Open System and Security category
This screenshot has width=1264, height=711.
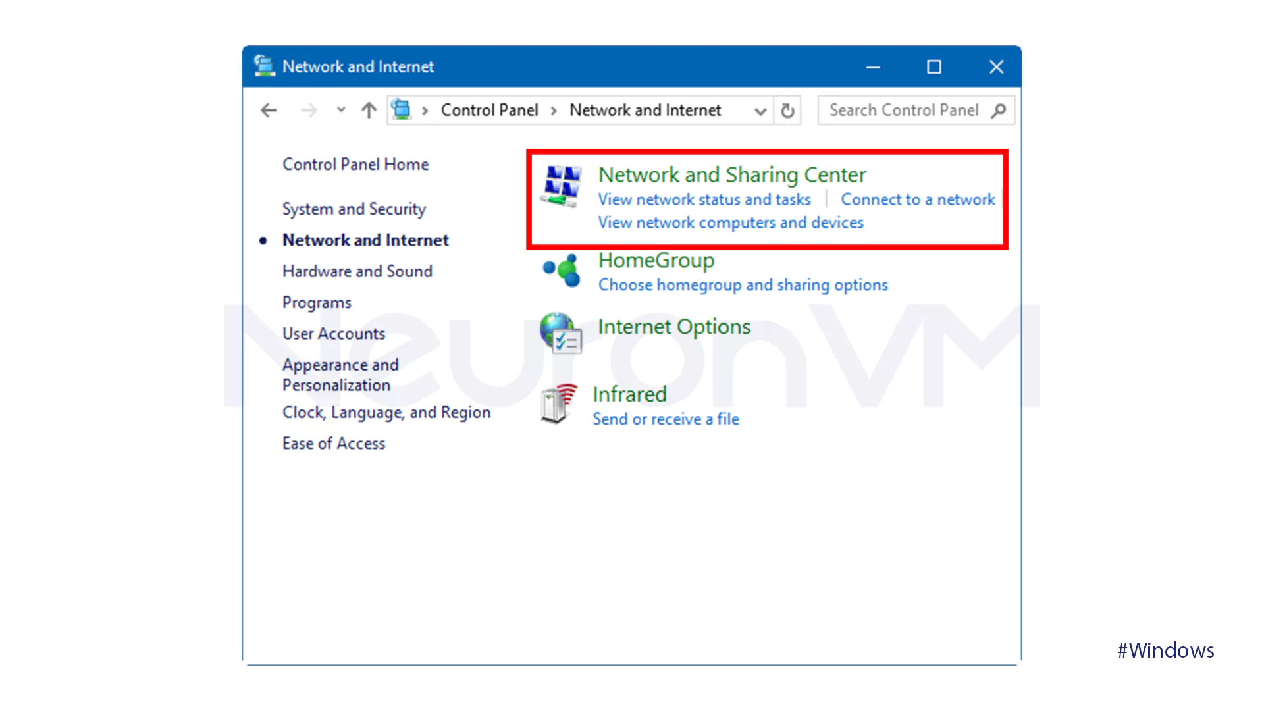click(x=354, y=209)
